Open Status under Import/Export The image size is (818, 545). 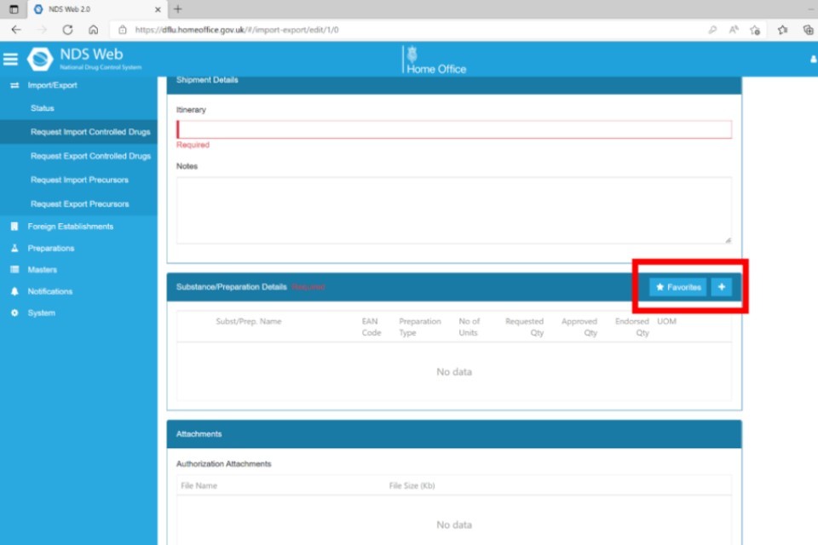(x=43, y=108)
